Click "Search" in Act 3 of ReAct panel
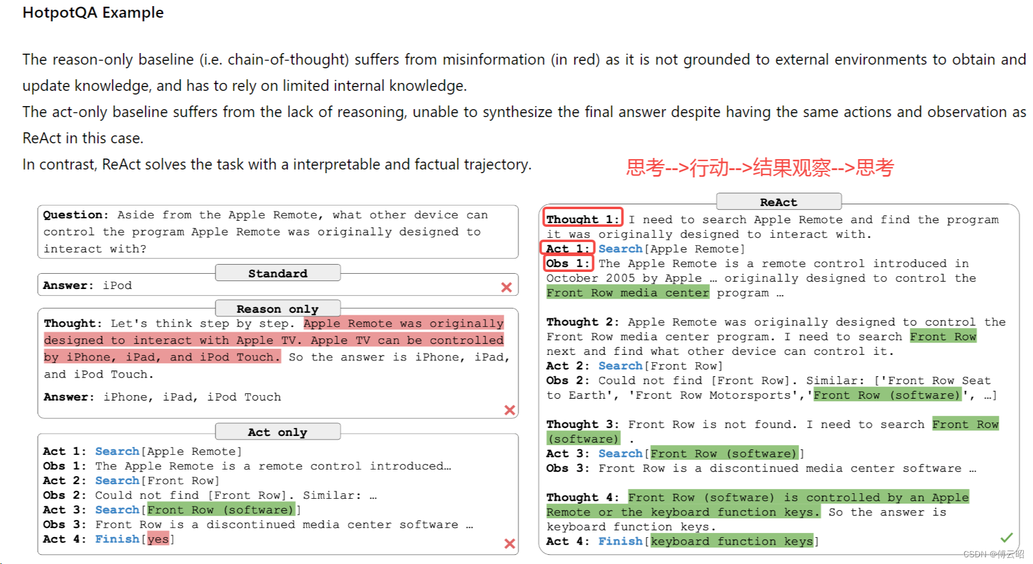 click(620, 454)
